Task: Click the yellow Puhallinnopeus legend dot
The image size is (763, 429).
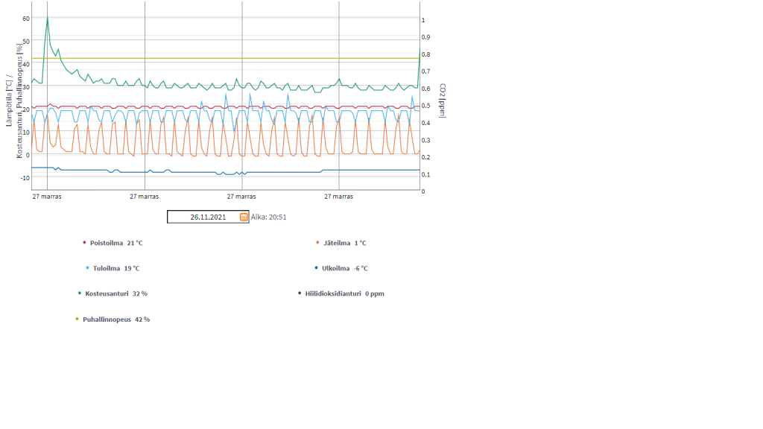Action: (77, 319)
